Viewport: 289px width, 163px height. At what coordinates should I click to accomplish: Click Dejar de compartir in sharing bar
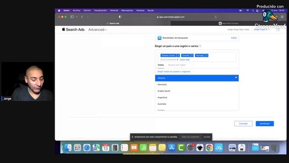[x=191, y=137]
